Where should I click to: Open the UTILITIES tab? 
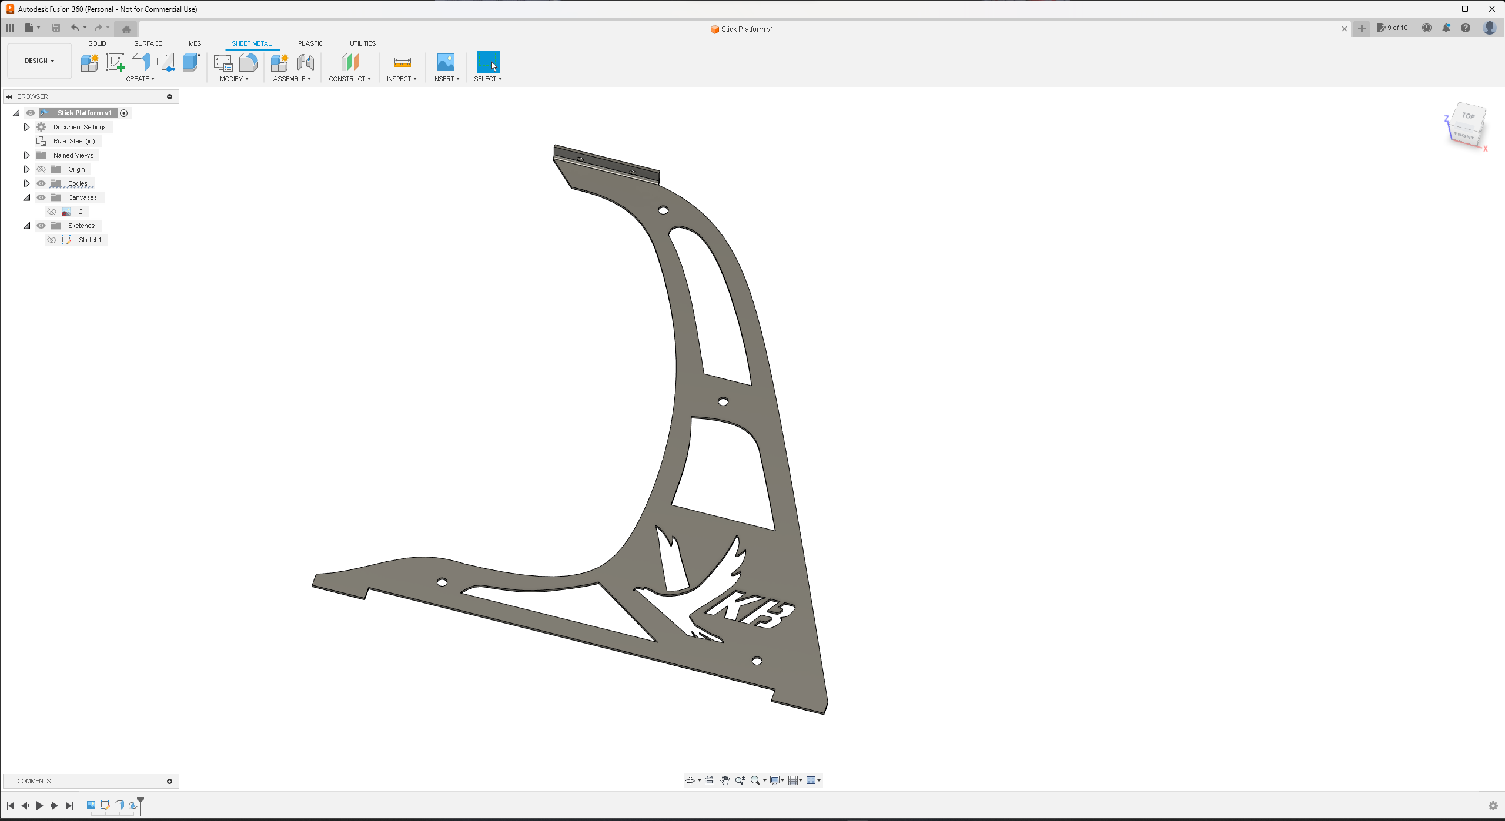[x=362, y=43]
